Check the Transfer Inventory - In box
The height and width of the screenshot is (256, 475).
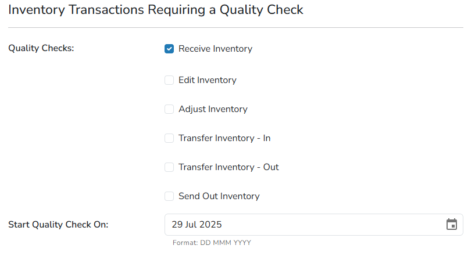pos(169,138)
